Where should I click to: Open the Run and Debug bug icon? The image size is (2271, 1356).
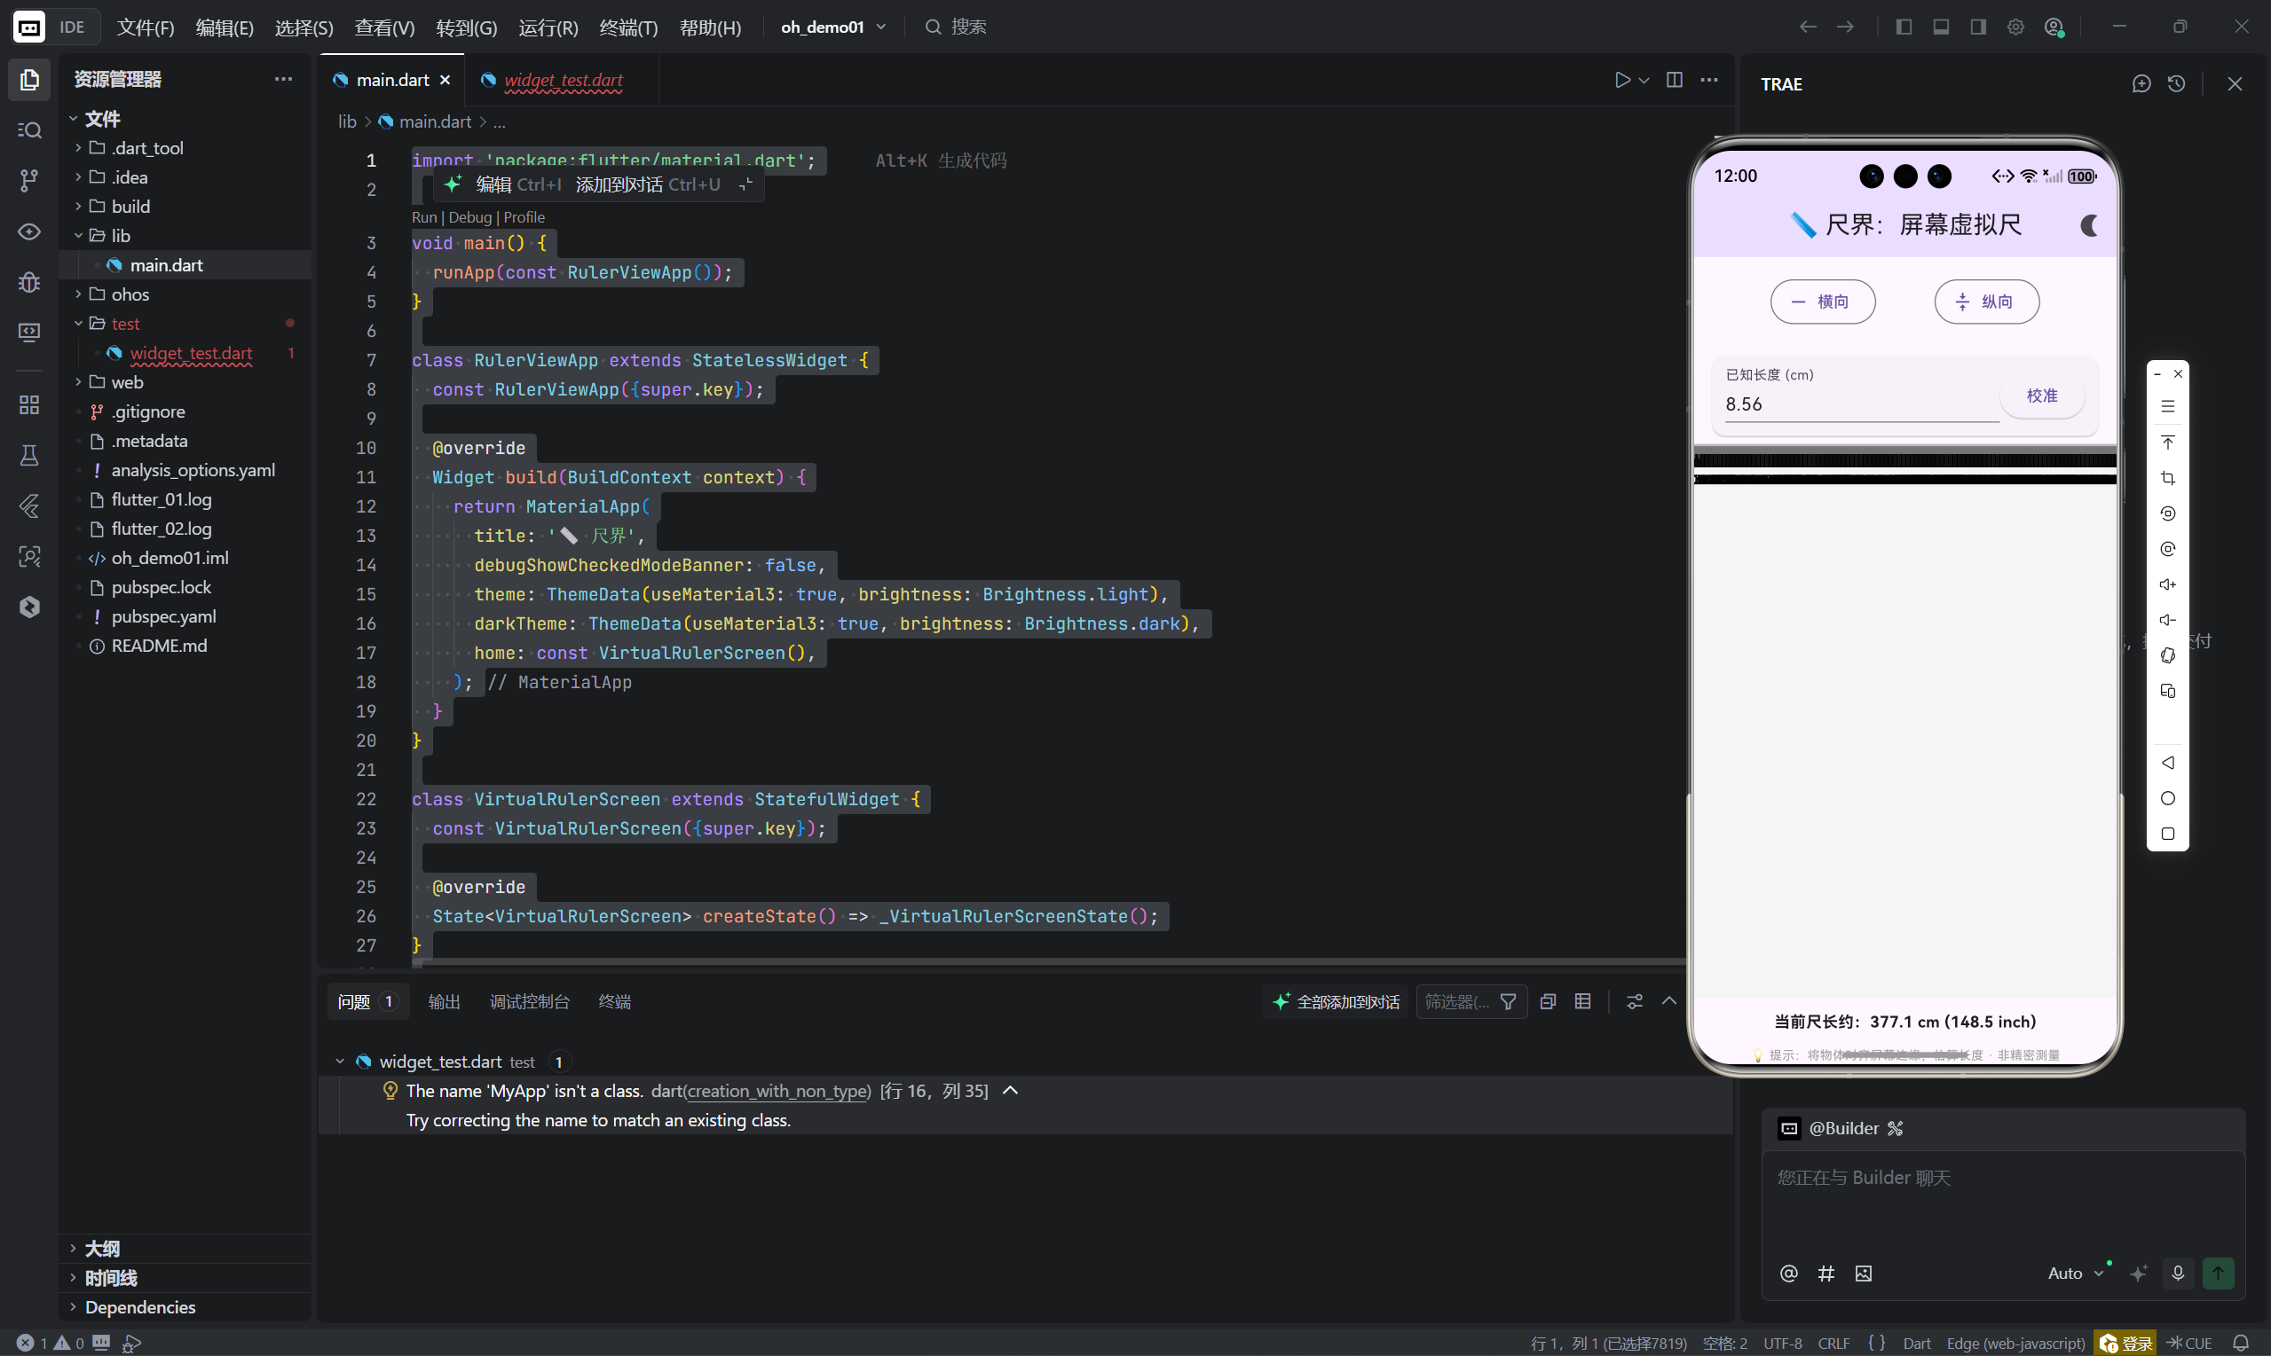(x=29, y=282)
